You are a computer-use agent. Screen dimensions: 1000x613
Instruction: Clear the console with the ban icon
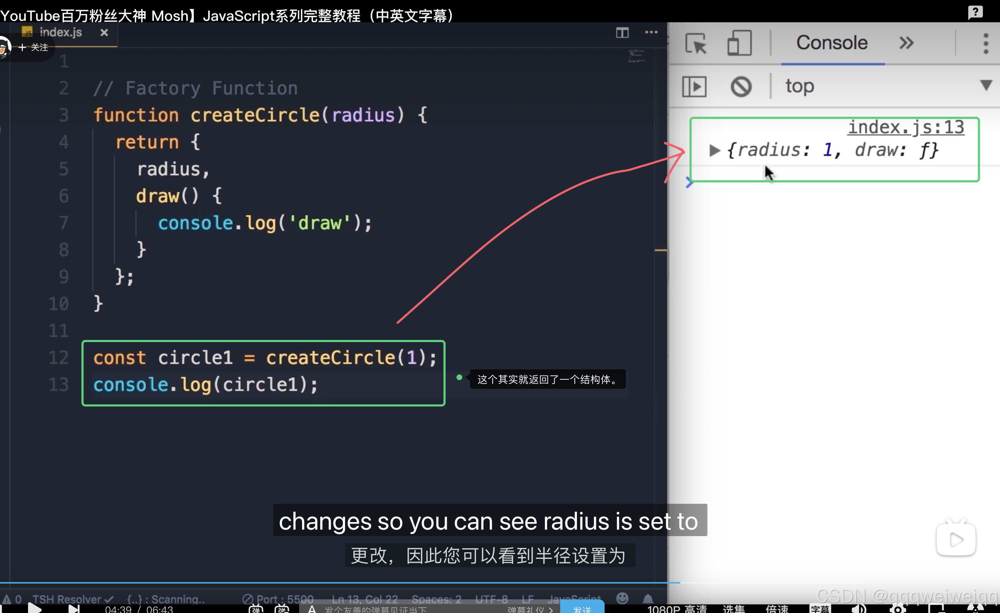click(x=741, y=86)
